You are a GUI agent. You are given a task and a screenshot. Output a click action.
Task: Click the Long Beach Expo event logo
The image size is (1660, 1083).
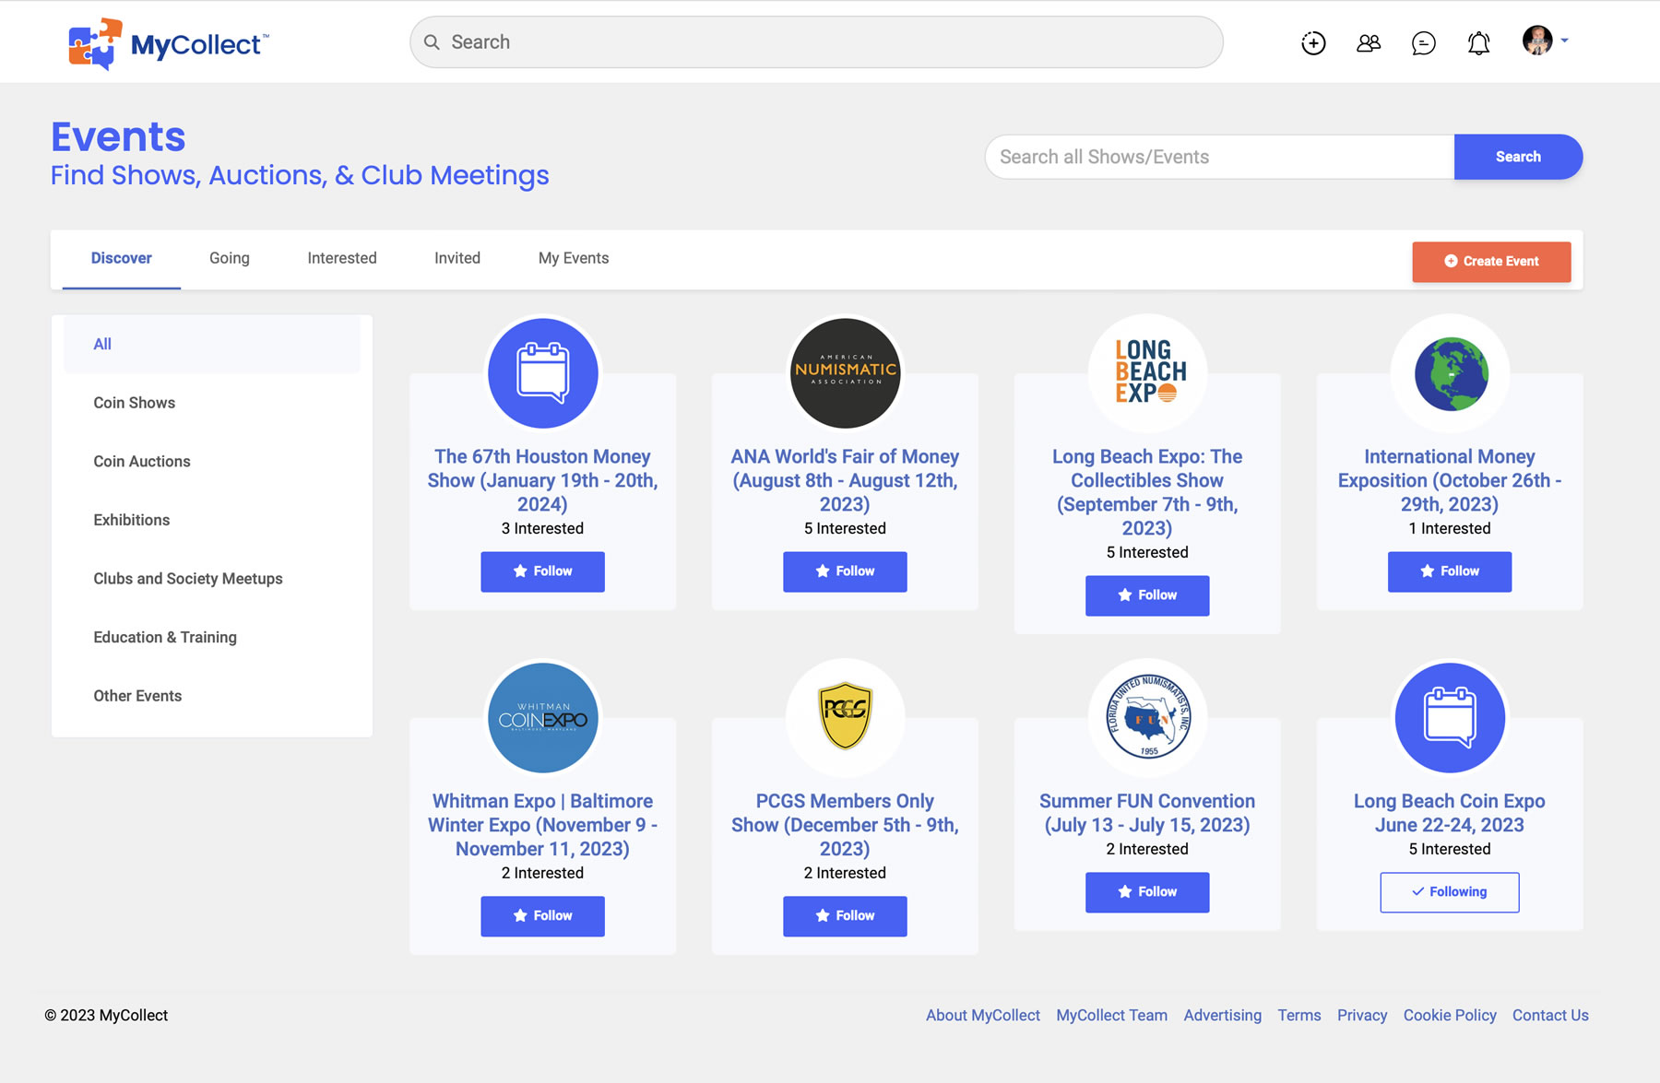(x=1147, y=373)
